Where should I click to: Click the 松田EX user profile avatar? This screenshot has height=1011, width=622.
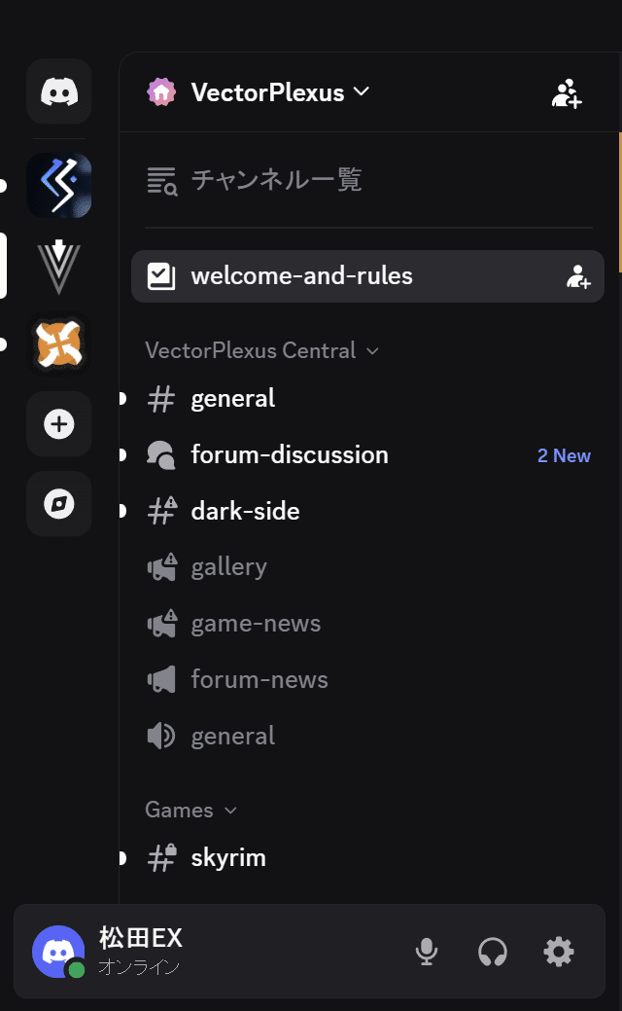pyautogui.click(x=59, y=952)
